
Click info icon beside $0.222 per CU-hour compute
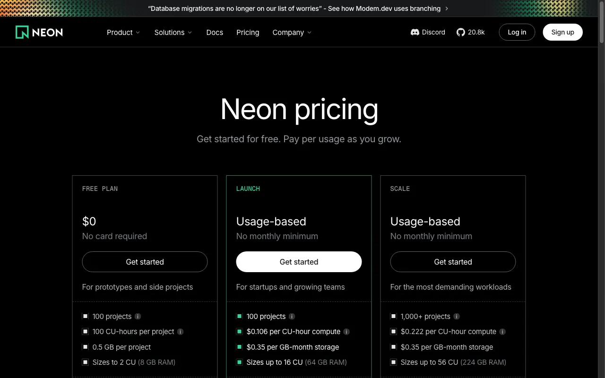(502, 332)
